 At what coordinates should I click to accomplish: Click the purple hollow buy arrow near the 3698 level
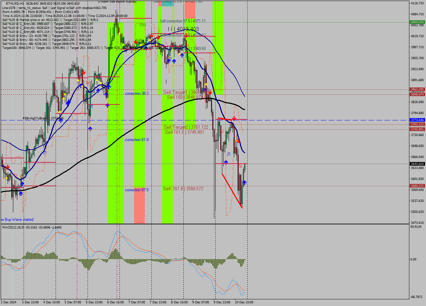(229, 154)
